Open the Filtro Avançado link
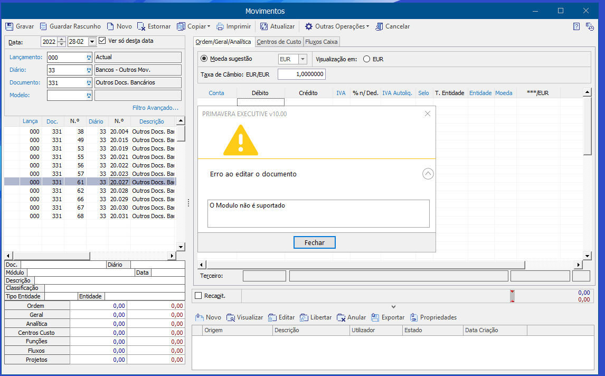The image size is (605, 376). pos(155,108)
